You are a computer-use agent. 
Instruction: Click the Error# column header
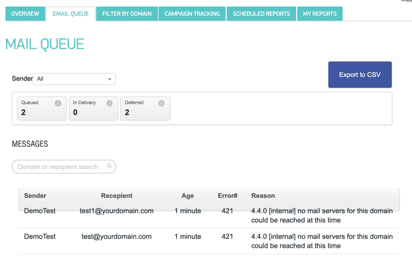pyautogui.click(x=228, y=196)
